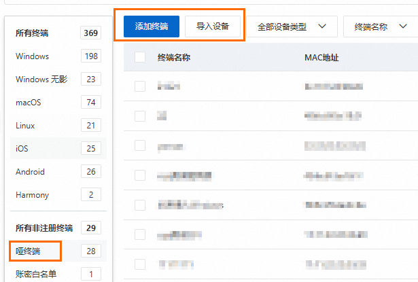
Task: Click the 全部设备类型 chevron arrow
Action: (323, 27)
